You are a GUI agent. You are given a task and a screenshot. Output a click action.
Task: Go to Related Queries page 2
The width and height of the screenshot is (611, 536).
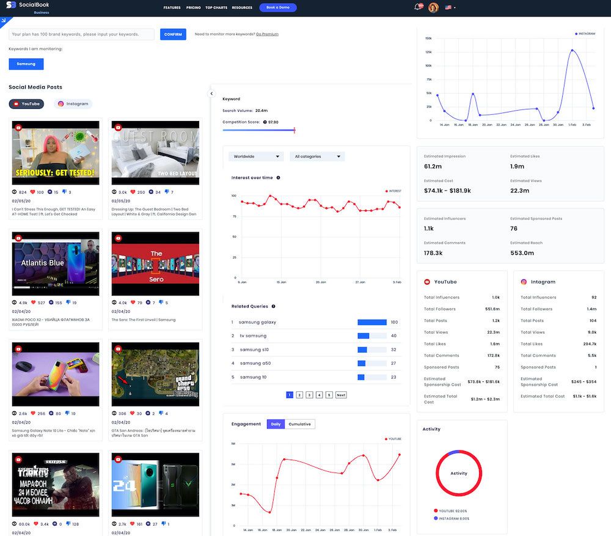pos(299,395)
